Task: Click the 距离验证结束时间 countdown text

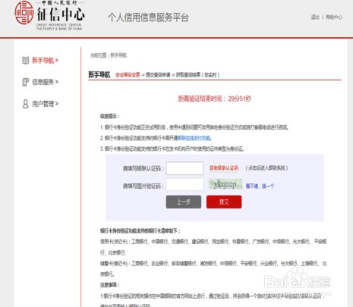Action: tap(215, 99)
